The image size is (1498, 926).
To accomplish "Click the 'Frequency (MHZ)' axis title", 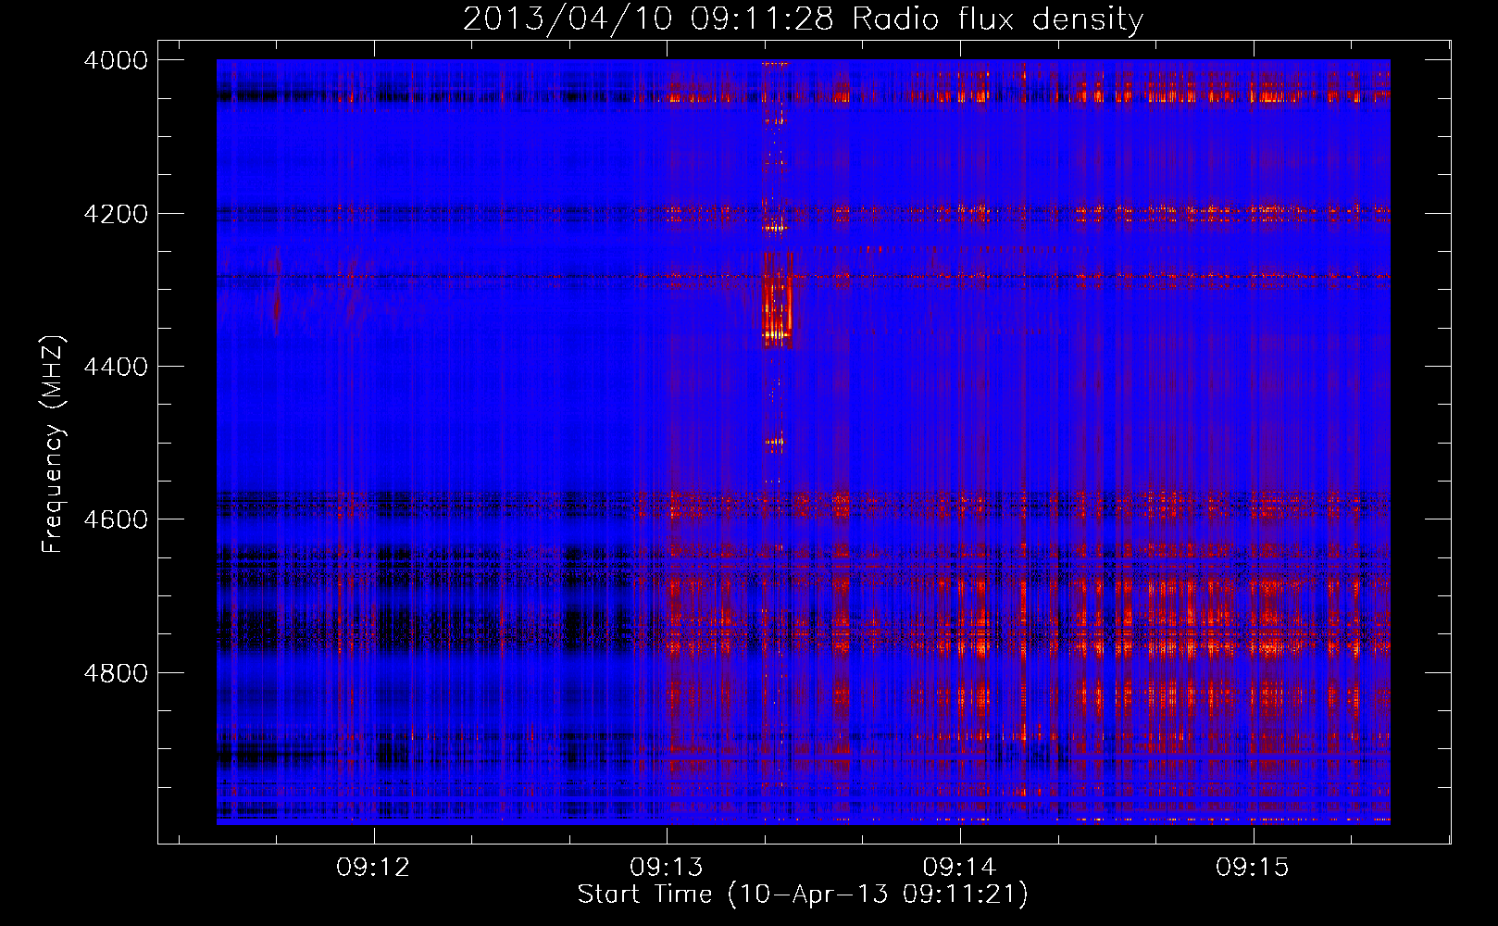I will pyautogui.click(x=53, y=444).
